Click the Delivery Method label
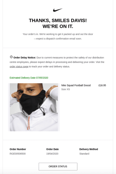The width and height of the screenshot is (116, 174). (88, 149)
